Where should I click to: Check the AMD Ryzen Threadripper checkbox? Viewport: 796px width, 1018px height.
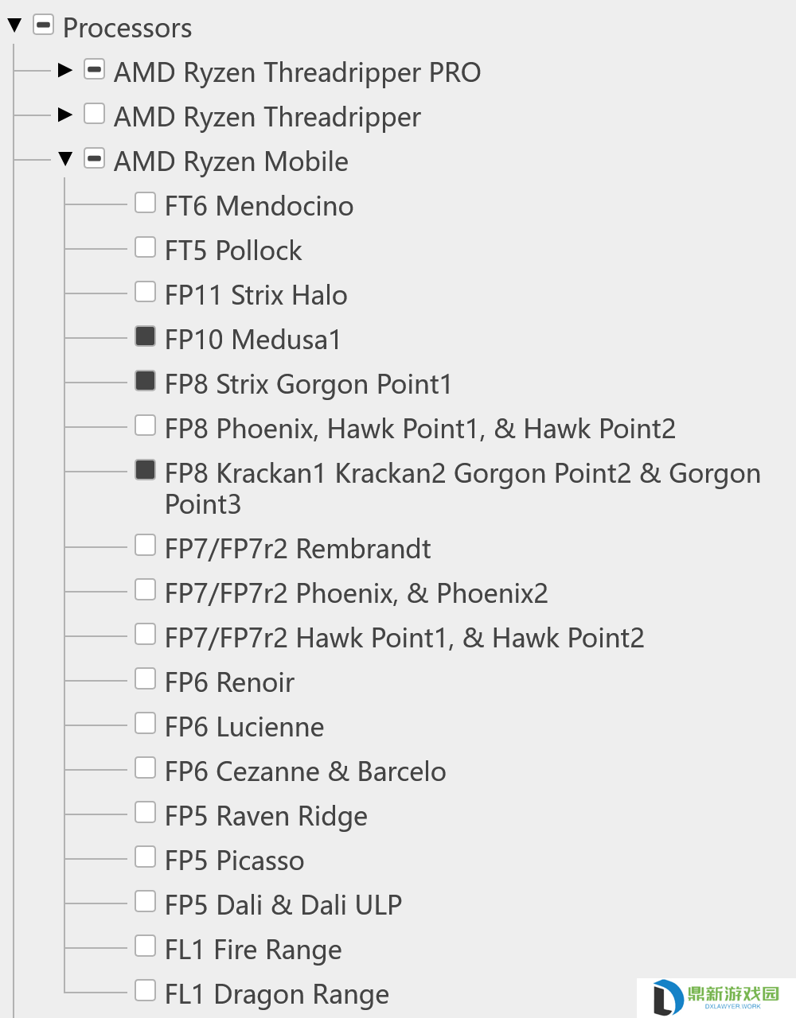click(x=94, y=114)
